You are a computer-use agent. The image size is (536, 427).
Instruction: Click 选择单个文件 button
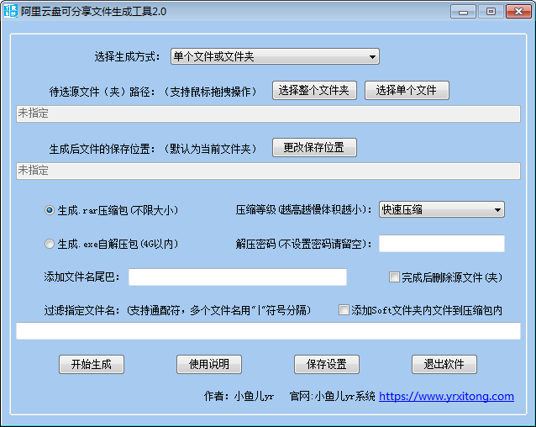pyautogui.click(x=407, y=90)
